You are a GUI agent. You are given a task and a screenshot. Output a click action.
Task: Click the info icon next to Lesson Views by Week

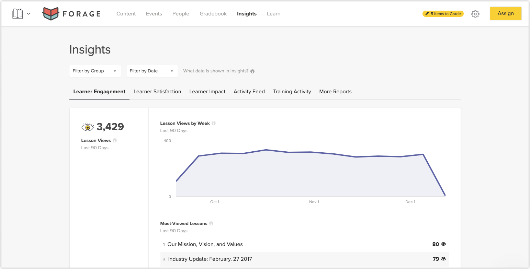pos(214,123)
